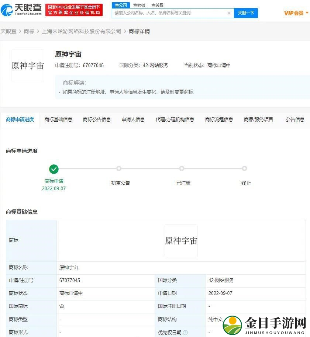Click the 申请日期 value 2022-09-07
The width and height of the screenshot is (310, 337).
click(x=220, y=293)
